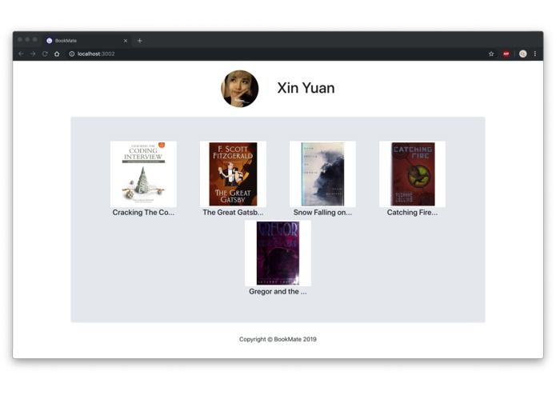Image resolution: width=556 pixels, height=395 pixels.
Task: Close the BookMate tab
Action: 126,41
